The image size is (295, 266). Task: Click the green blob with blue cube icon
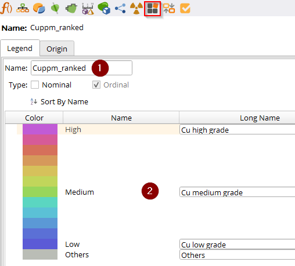coord(104,8)
